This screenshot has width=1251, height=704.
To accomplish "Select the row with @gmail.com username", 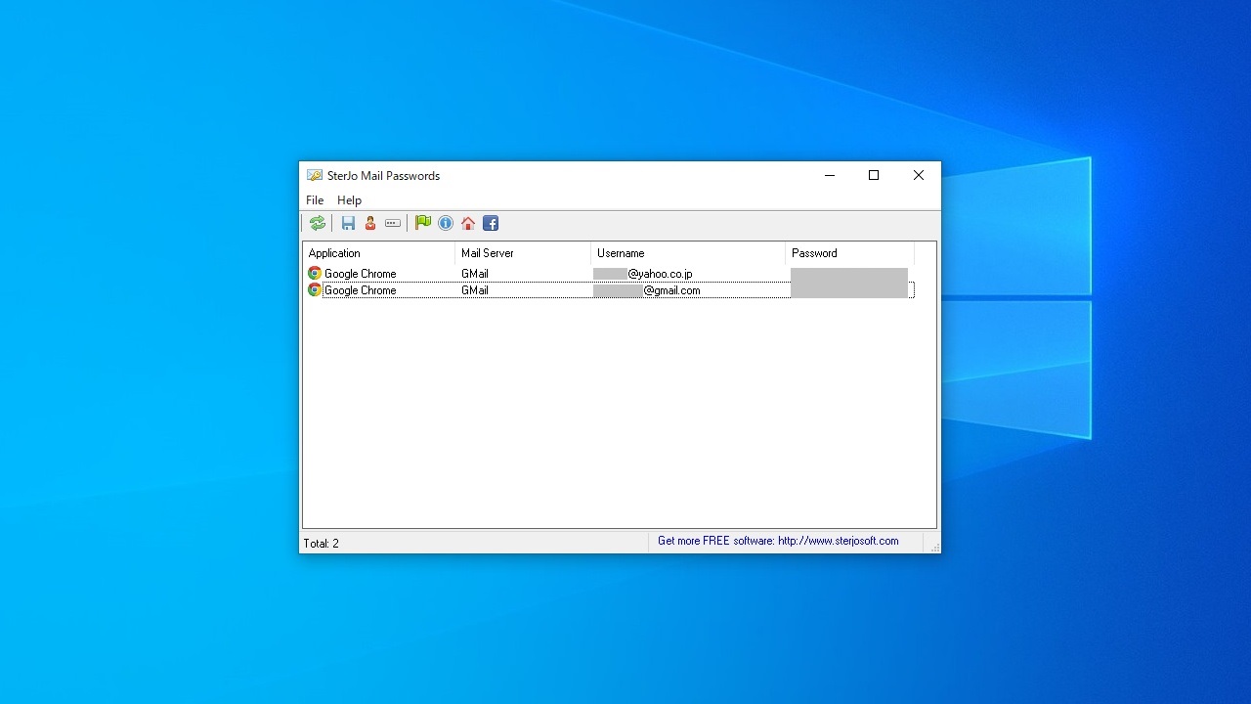I will (x=609, y=290).
